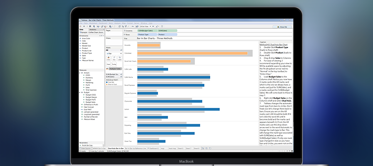Select the COGS measure

88,75
